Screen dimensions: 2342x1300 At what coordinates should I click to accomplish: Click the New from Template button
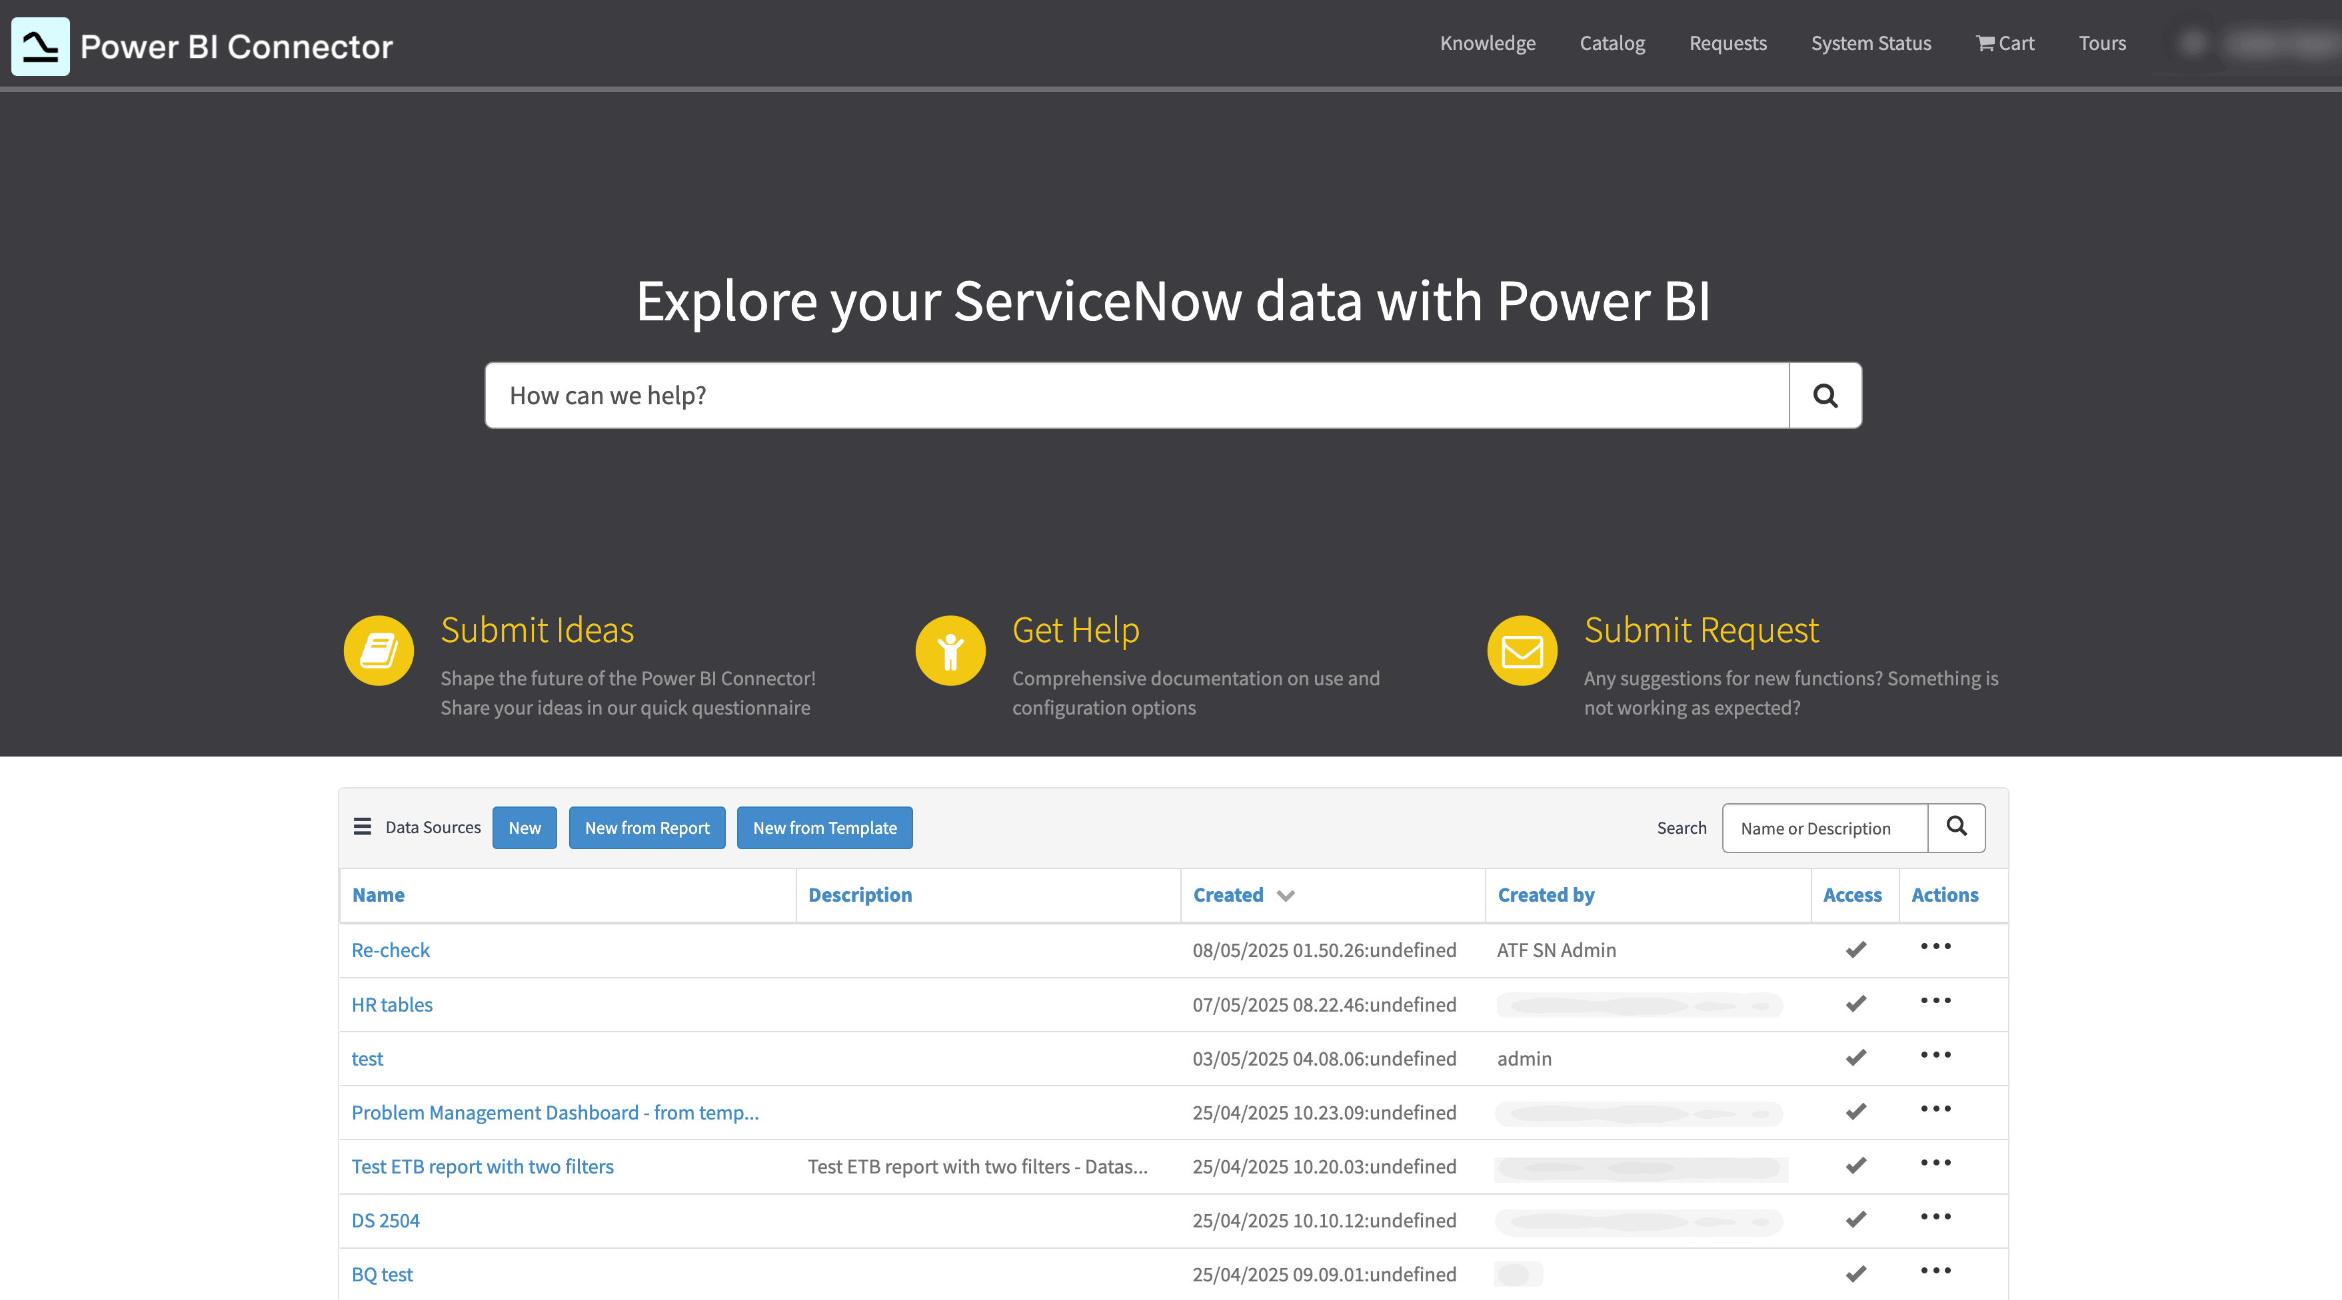[824, 828]
